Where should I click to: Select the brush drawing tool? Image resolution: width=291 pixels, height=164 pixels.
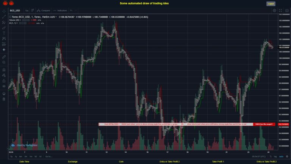[x=4, y=28]
